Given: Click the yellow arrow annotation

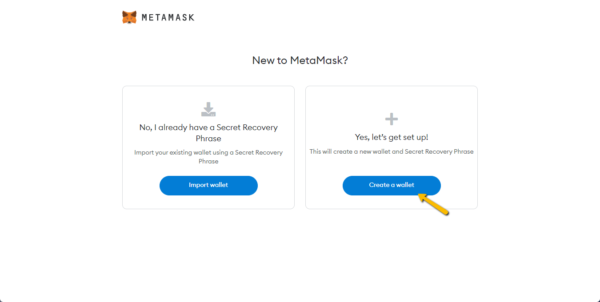Looking at the screenshot, I should coord(433,204).
